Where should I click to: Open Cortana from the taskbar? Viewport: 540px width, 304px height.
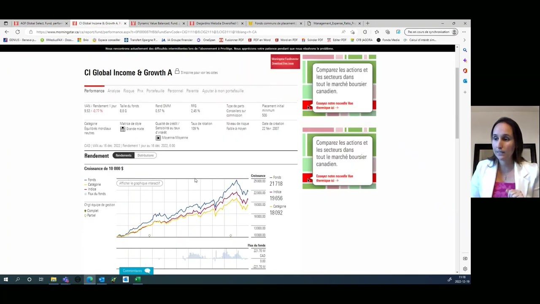point(30,279)
